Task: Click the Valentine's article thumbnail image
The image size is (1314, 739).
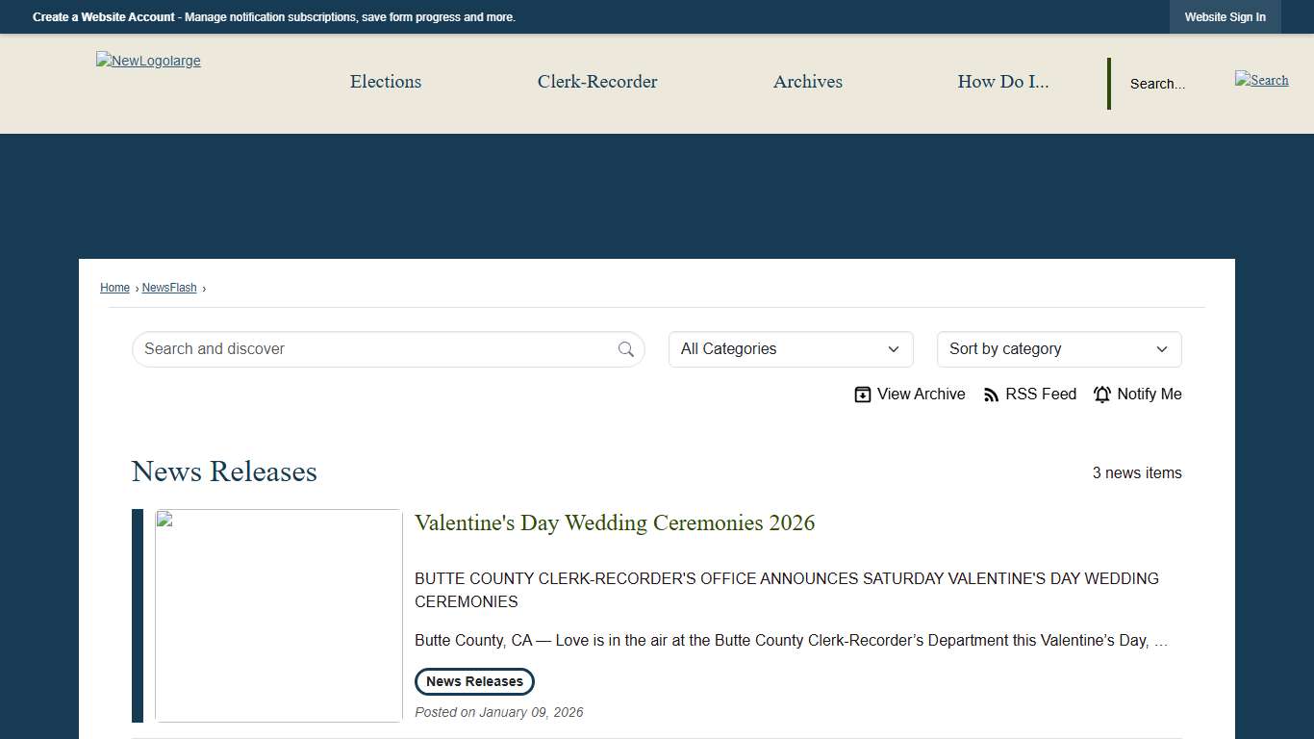Action: pos(278,615)
